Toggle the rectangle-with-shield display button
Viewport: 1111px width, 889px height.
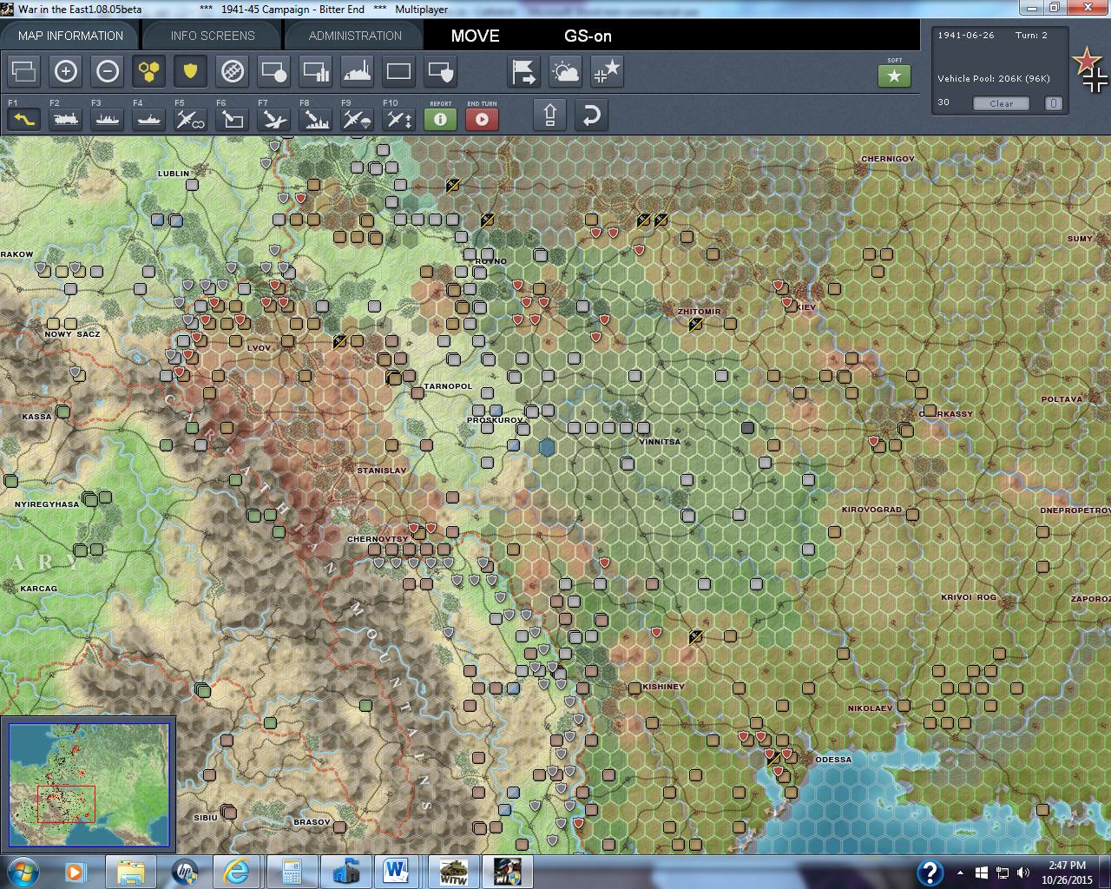point(440,71)
